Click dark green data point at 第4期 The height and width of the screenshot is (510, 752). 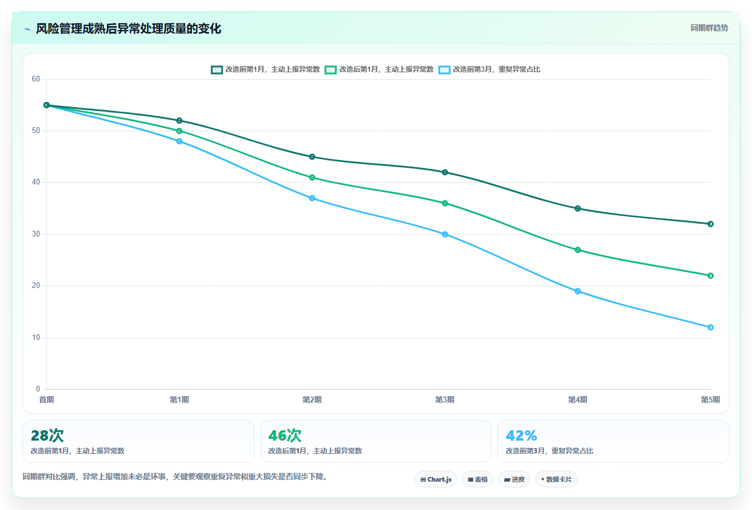(577, 209)
